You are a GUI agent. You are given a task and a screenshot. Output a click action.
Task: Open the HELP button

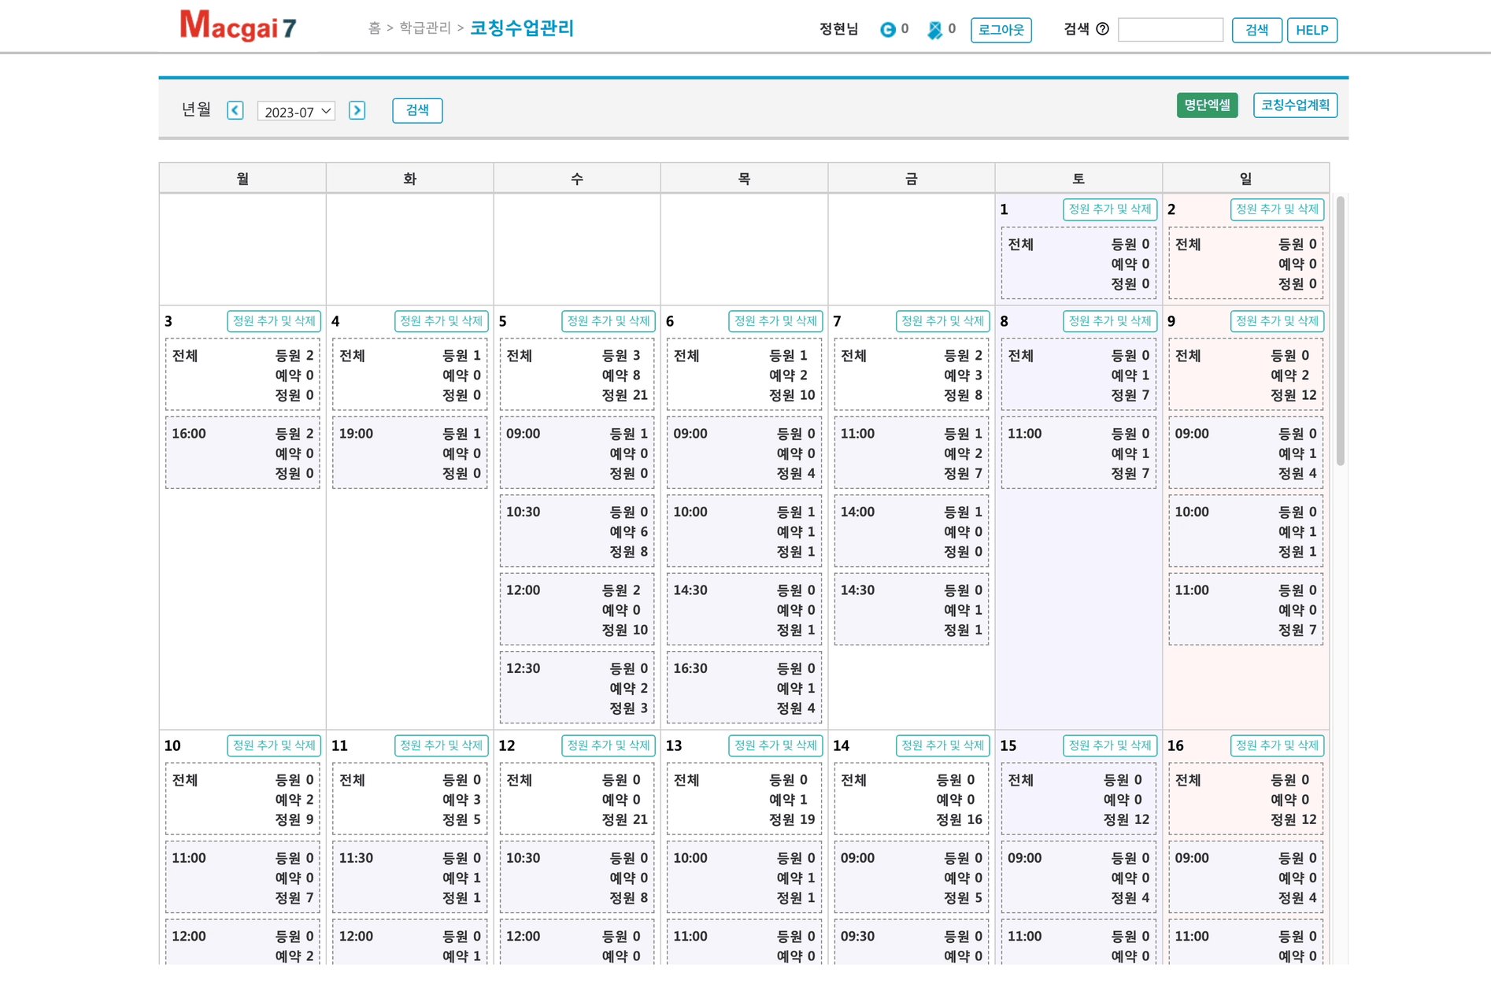tap(1312, 30)
